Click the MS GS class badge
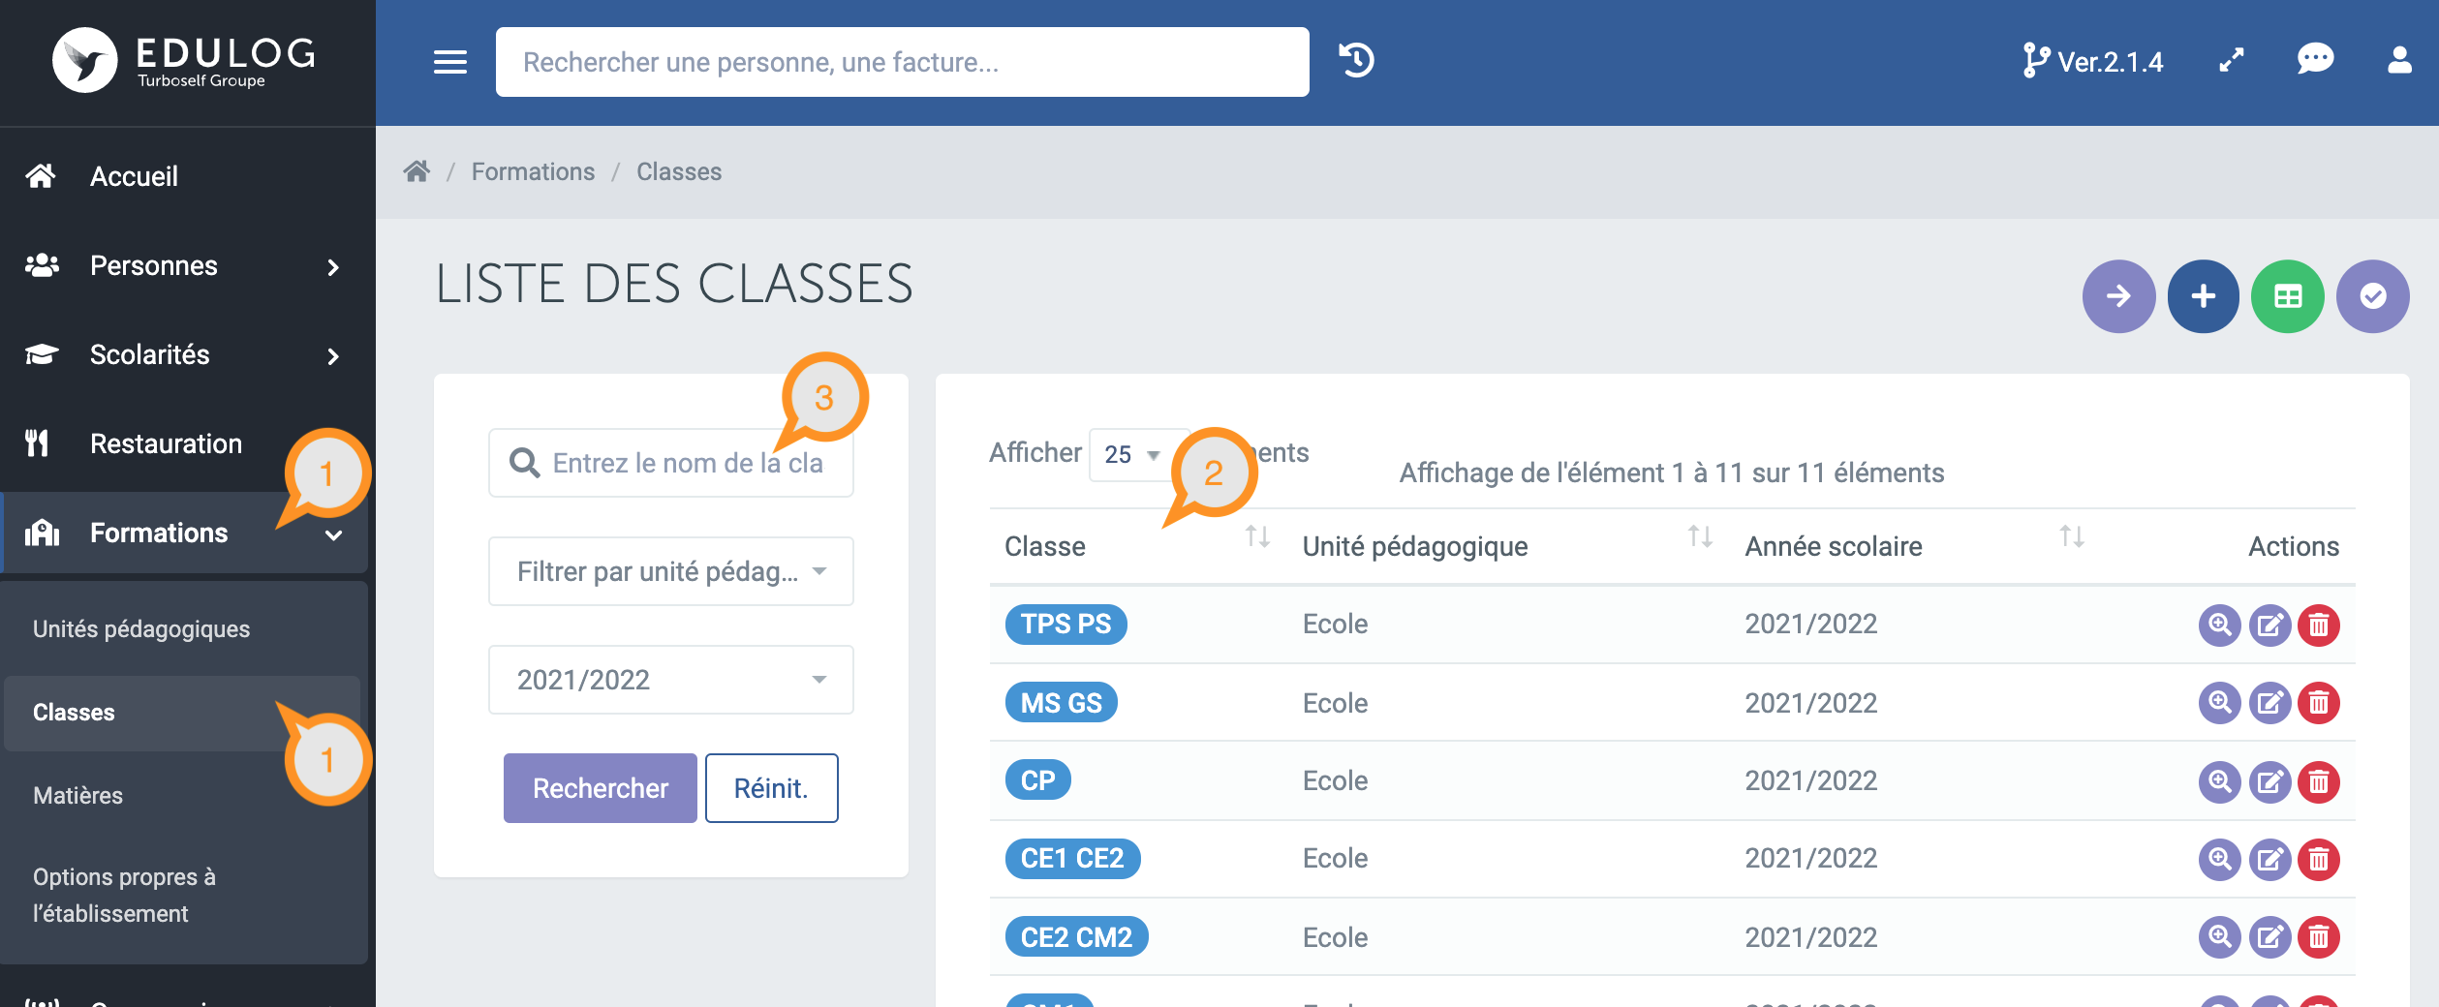The image size is (2439, 1007). (1061, 703)
